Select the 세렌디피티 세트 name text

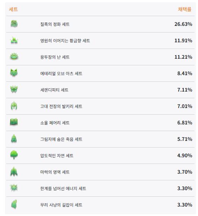pos(54,90)
